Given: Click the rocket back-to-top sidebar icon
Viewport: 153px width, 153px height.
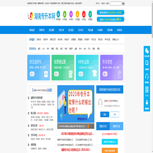Looking at the screenshot, I should 147,102.
